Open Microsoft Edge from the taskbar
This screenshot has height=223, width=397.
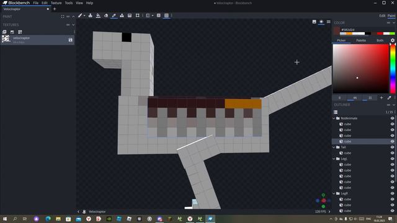pyautogui.click(x=48, y=219)
